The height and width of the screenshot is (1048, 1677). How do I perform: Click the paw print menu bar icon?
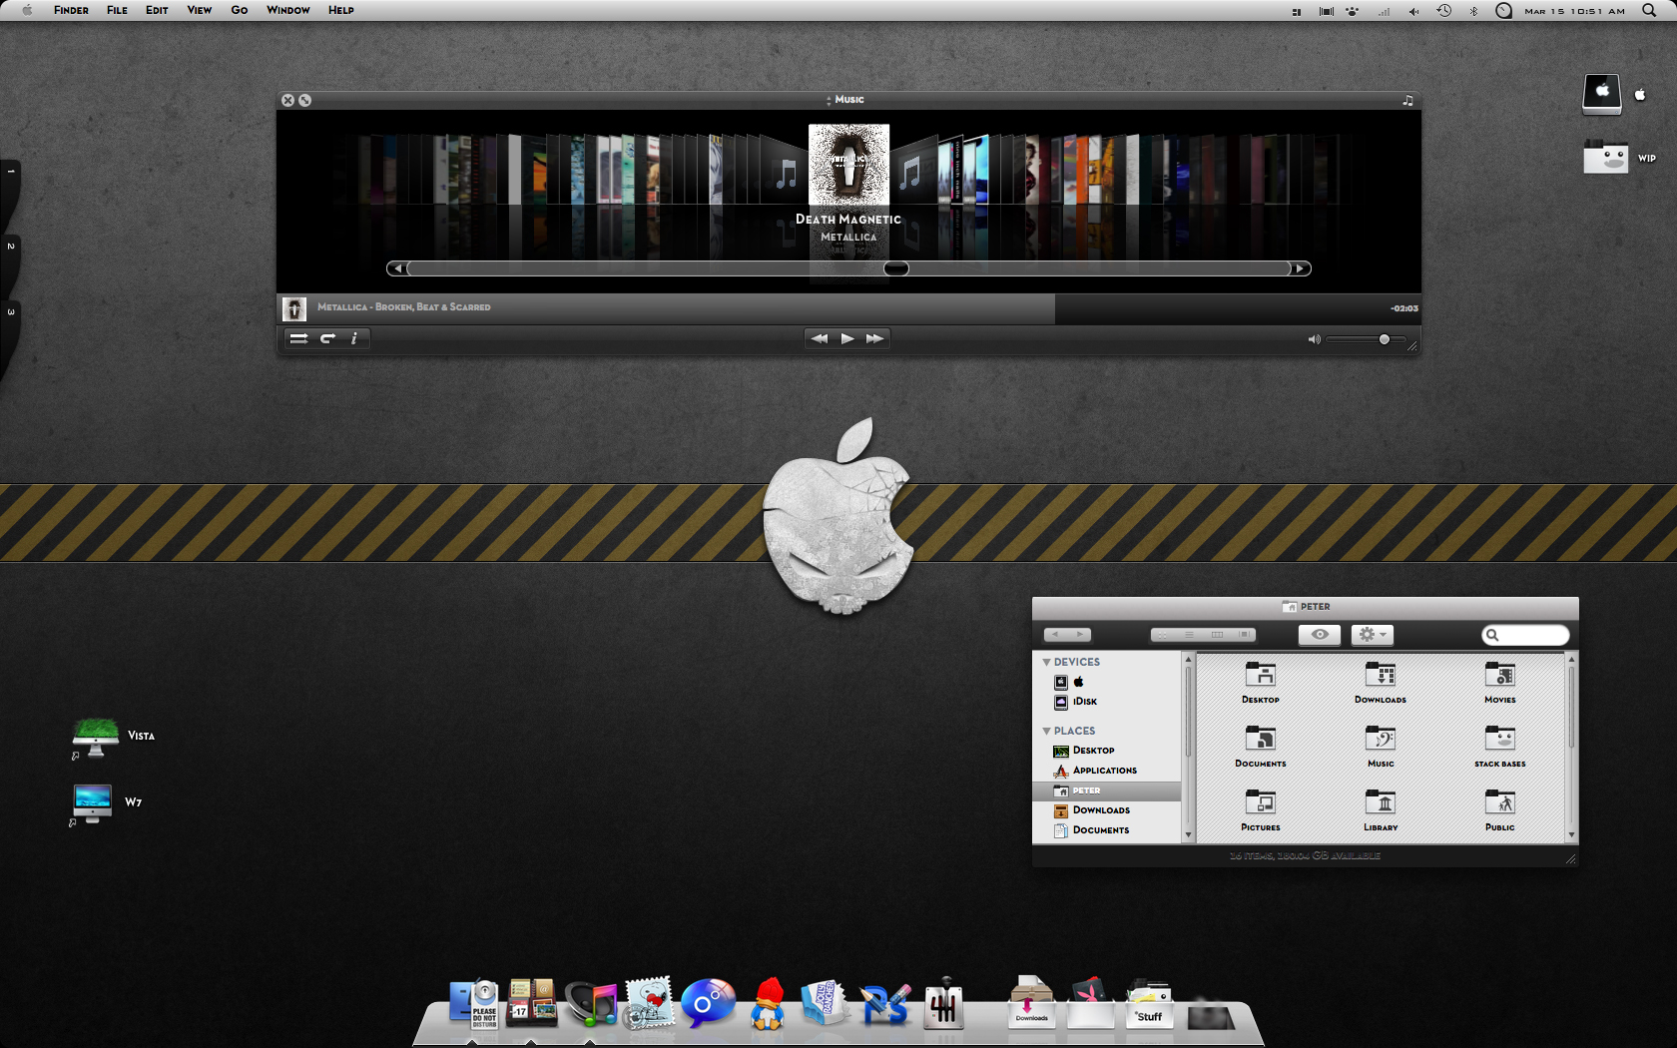tap(1353, 11)
